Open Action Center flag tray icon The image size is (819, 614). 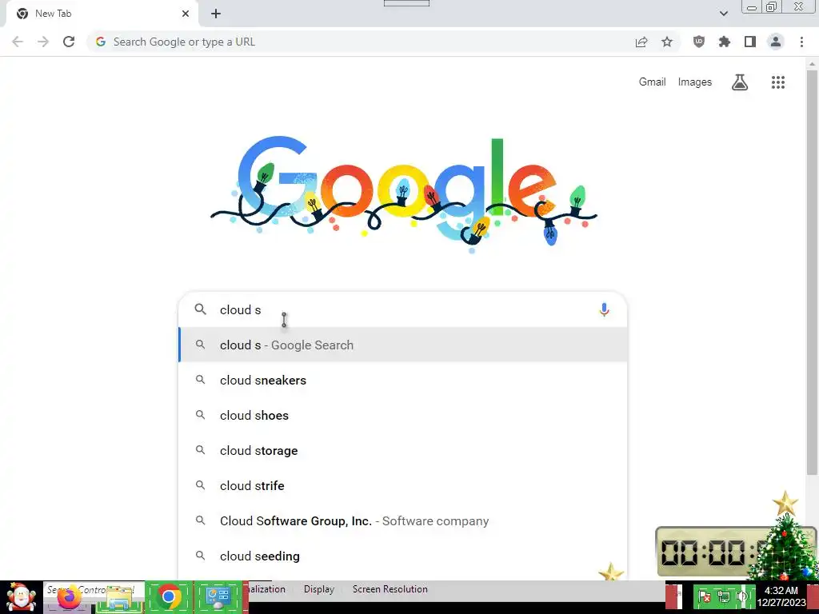[x=704, y=596]
